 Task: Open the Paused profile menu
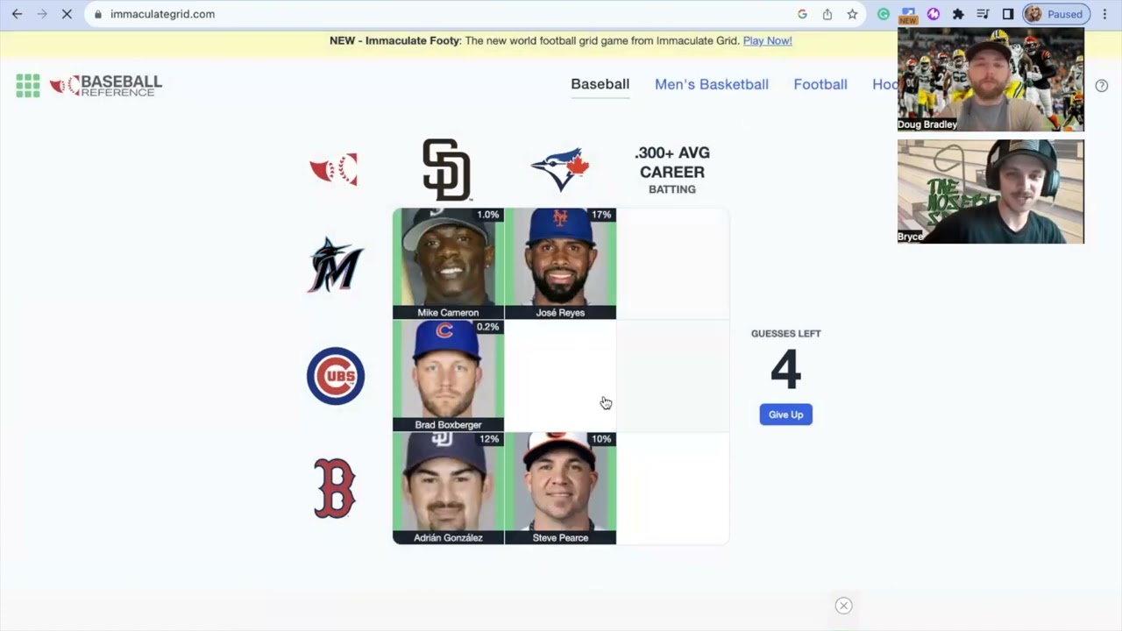pos(1056,14)
